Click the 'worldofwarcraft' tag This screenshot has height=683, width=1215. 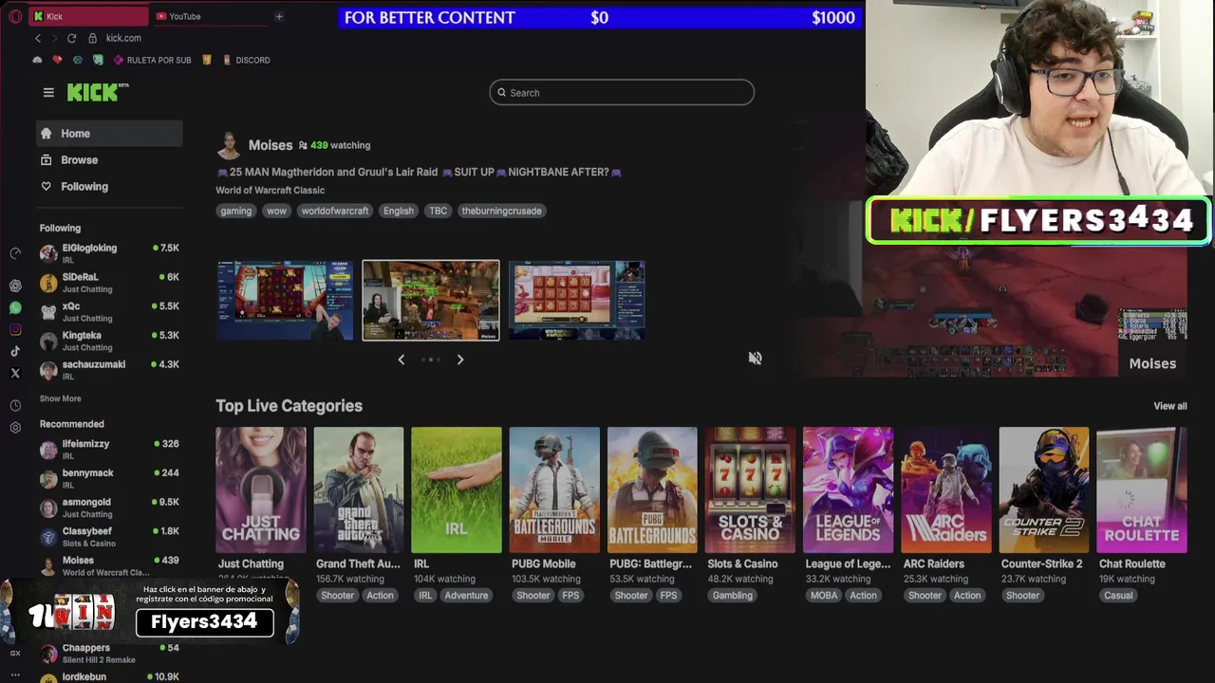[334, 211]
